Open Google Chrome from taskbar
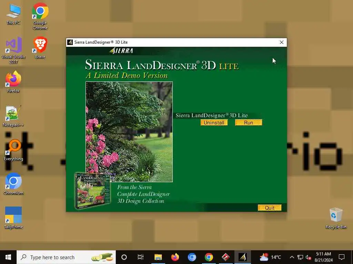This screenshot has height=264, width=353. pos(209,257)
